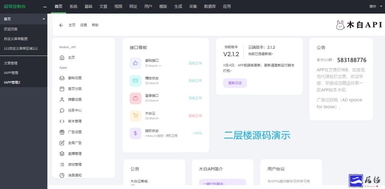Open the 数据库 top menu
Image resolution: width=385 pixels, height=189 pixels.
pos(210,7)
